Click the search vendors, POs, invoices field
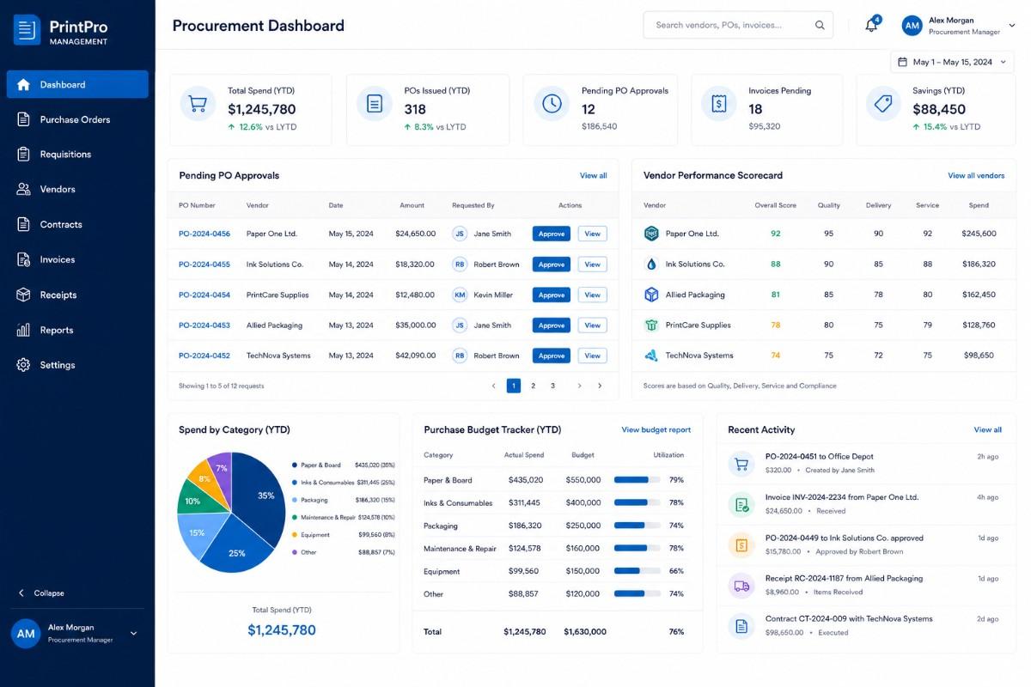Screen dimensions: 1031x687 click(x=738, y=25)
